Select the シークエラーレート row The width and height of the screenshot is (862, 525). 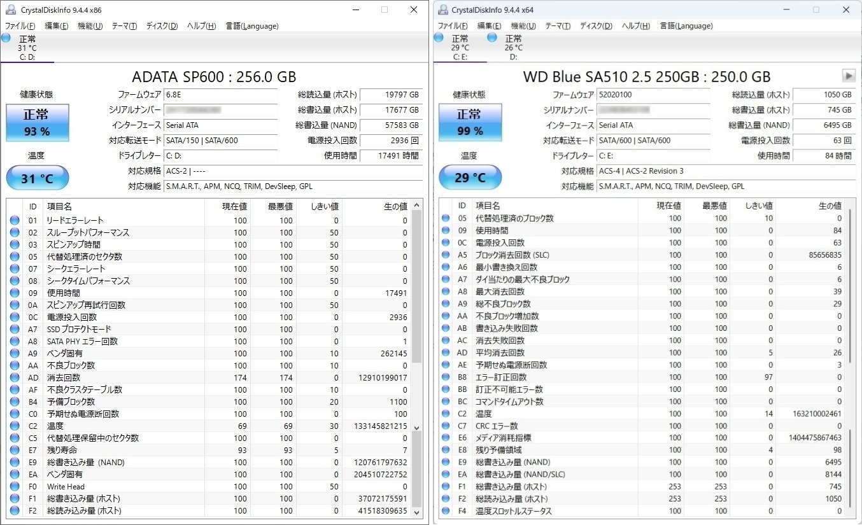click(x=209, y=269)
